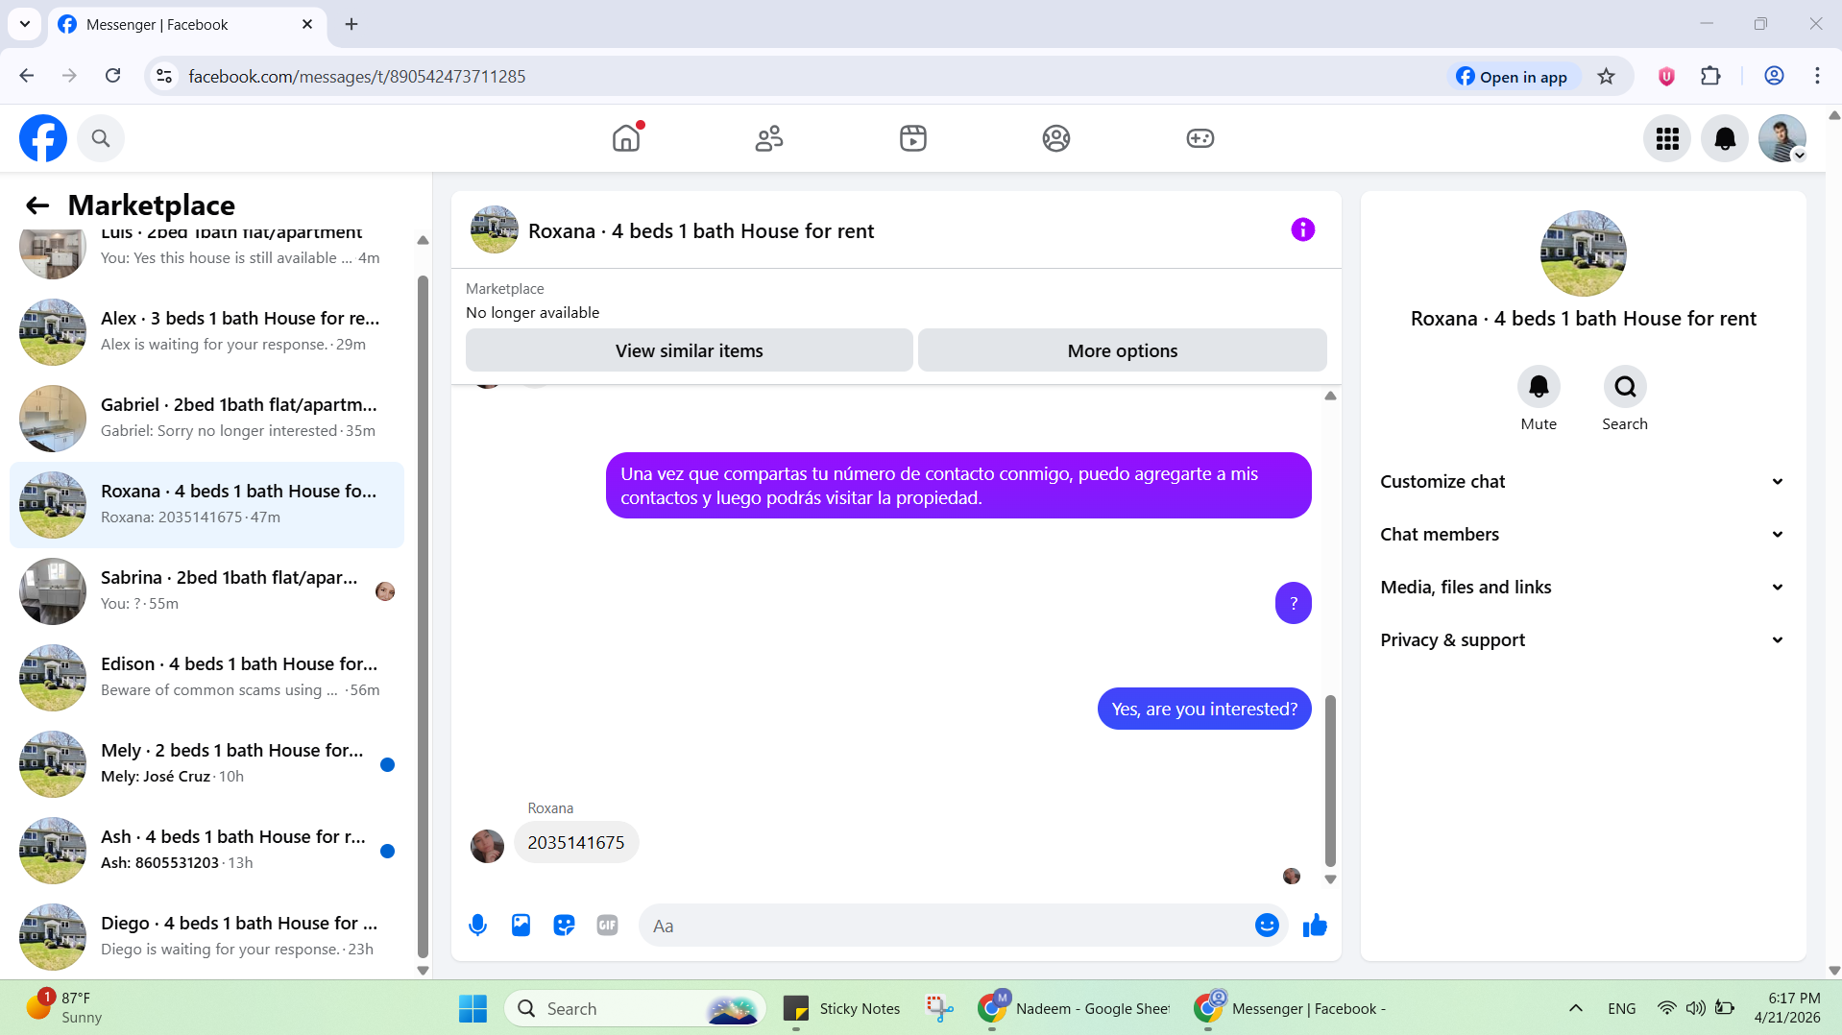The image size is (1842, 1035).
Task: Click the uBlock shield extension icon
Action: pos(1666,76)
